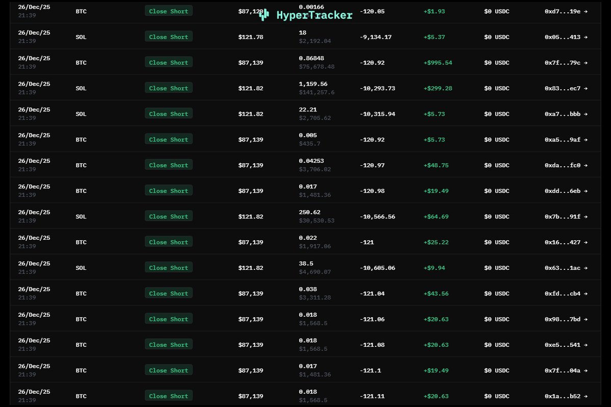Click the arrow after address 0x7b...91f
The width and height of the screenshot is (611, 407).
586,216
